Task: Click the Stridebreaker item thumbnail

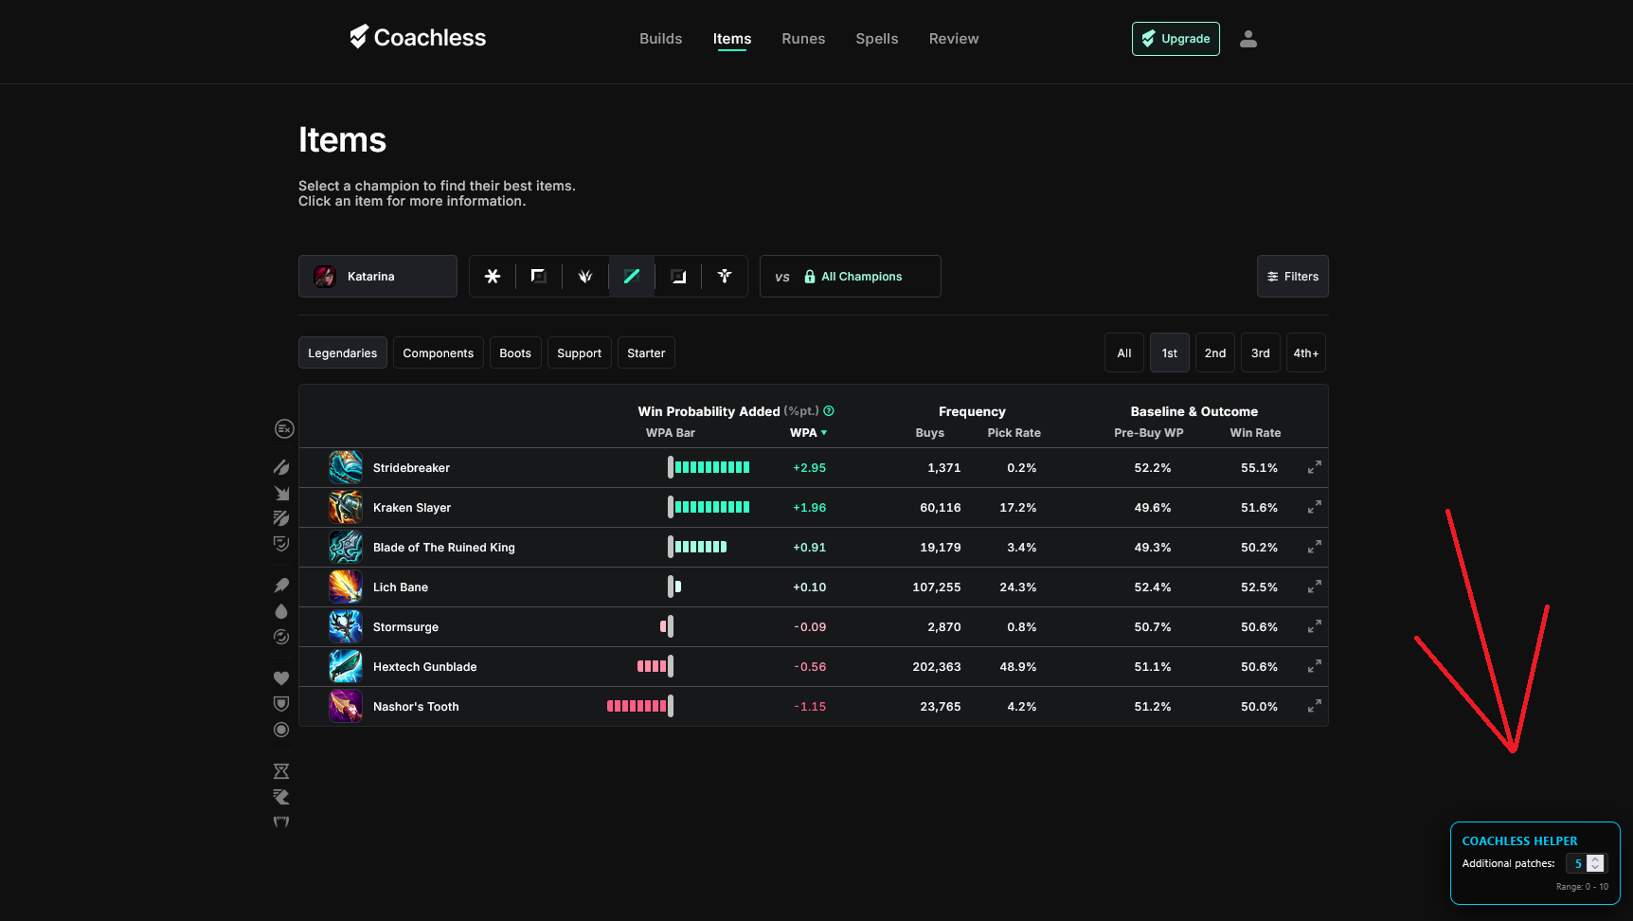Action: (346, 468)
